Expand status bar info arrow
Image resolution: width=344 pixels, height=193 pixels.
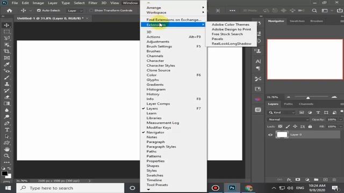[89, 181]
